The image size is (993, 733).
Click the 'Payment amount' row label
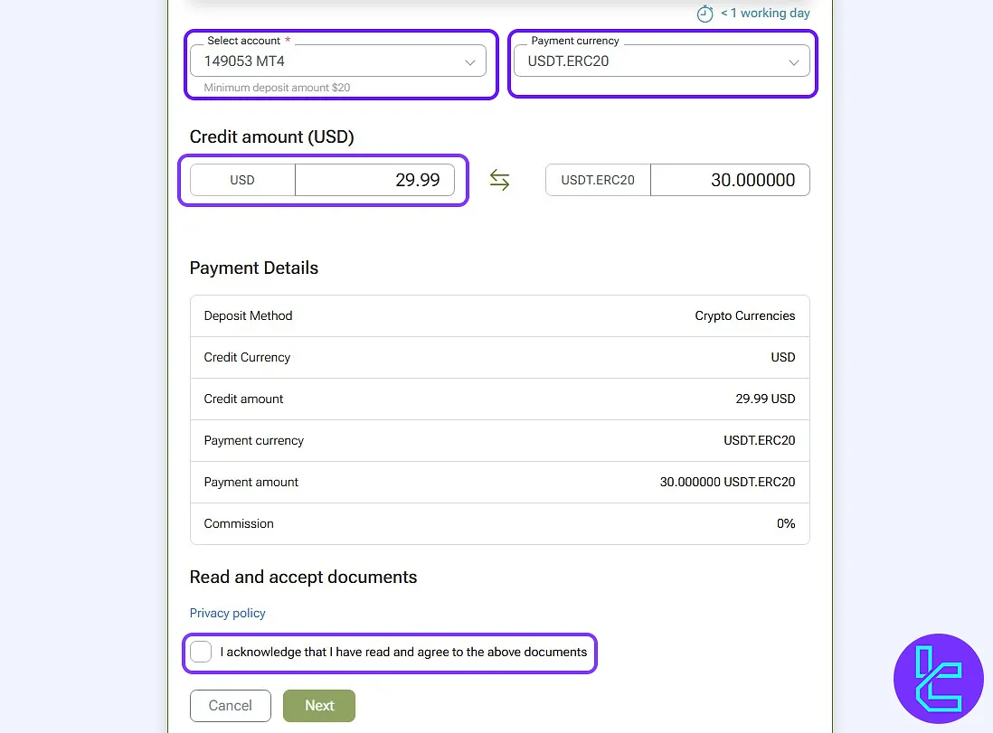pyautogui.click(x=251, y=483)
